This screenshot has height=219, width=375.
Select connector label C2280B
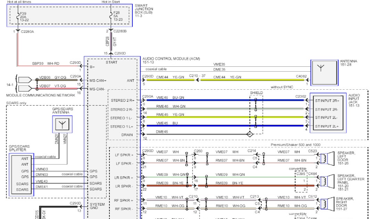pos(120,31)
